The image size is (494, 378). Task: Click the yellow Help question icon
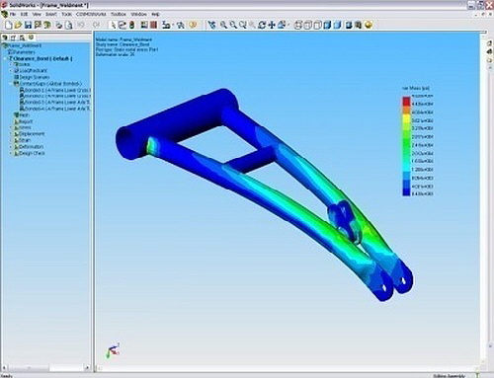(x=193, y=25)
